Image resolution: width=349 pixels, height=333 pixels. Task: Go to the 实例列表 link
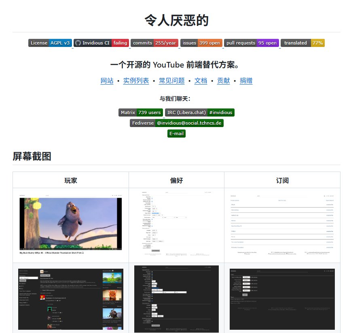(136, 81)
